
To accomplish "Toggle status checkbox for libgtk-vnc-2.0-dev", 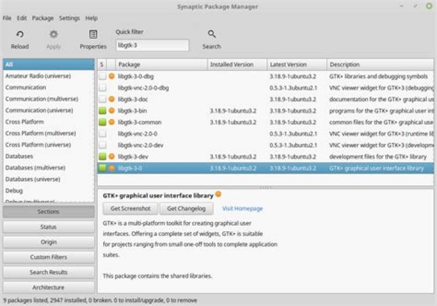I will (103, 145).
